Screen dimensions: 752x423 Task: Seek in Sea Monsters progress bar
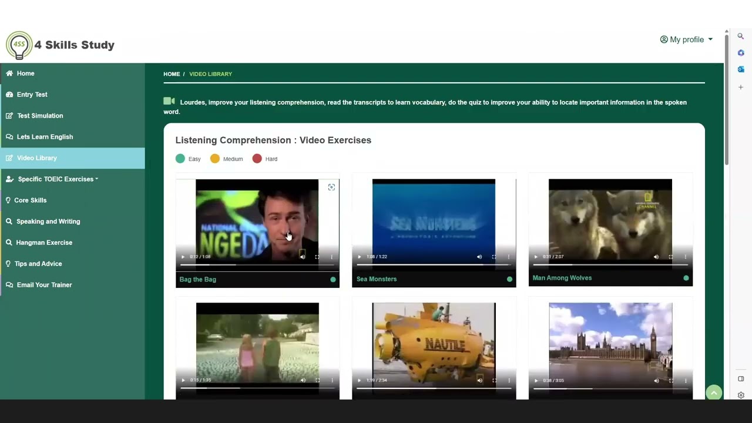tap(434, 265)
